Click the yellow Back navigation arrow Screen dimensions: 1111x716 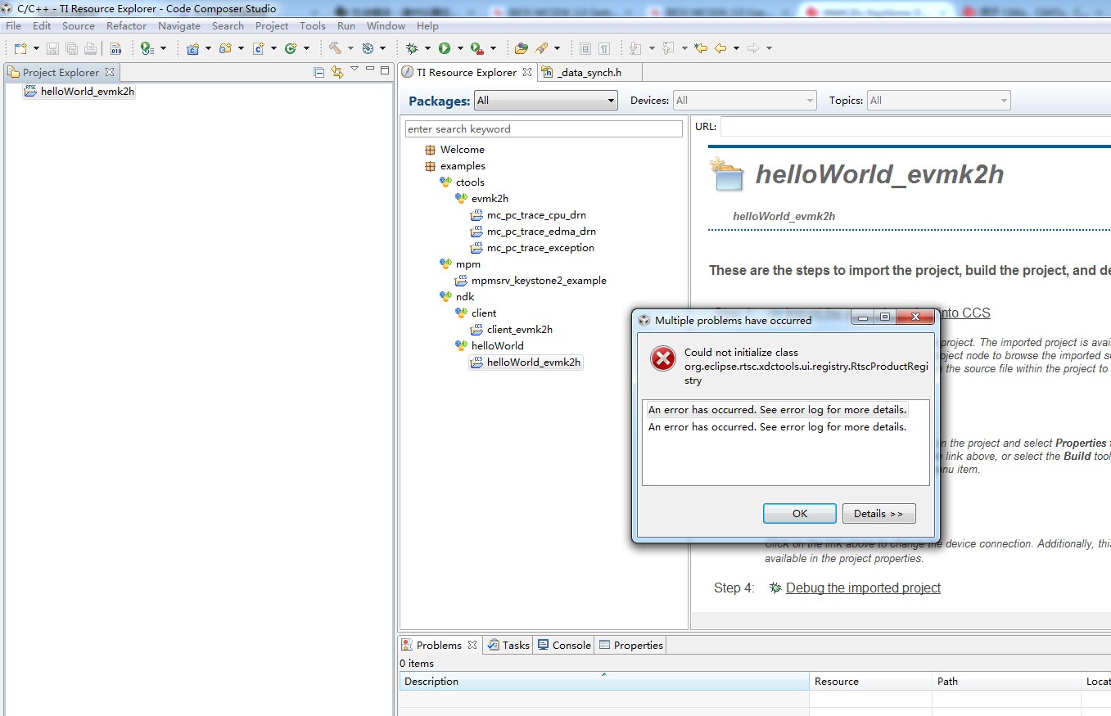(720, 48)
